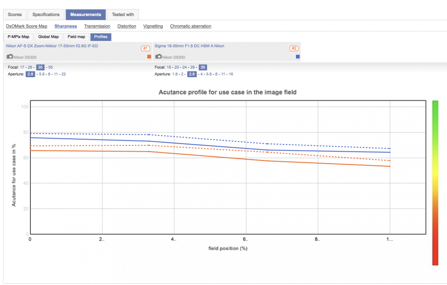Viewport: 447px width, 285px height.
Task: Select the Measurements tab
Action: [85, 15]
